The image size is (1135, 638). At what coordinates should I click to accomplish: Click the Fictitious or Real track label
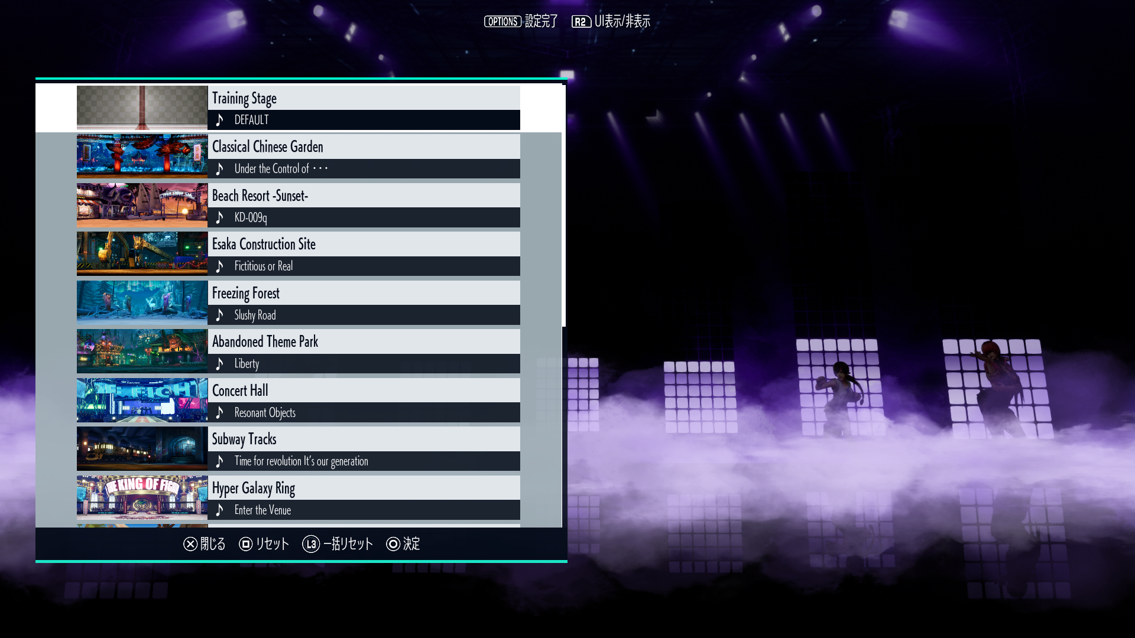coord(264,266)
